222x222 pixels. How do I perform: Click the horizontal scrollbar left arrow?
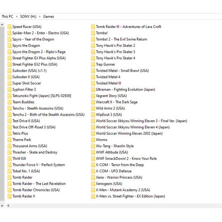8,206
